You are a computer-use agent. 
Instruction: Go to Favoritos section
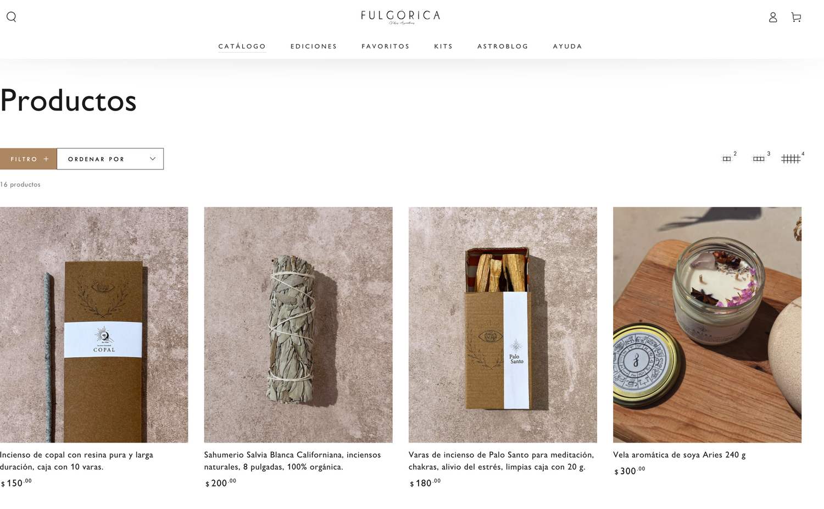(386, 46)
